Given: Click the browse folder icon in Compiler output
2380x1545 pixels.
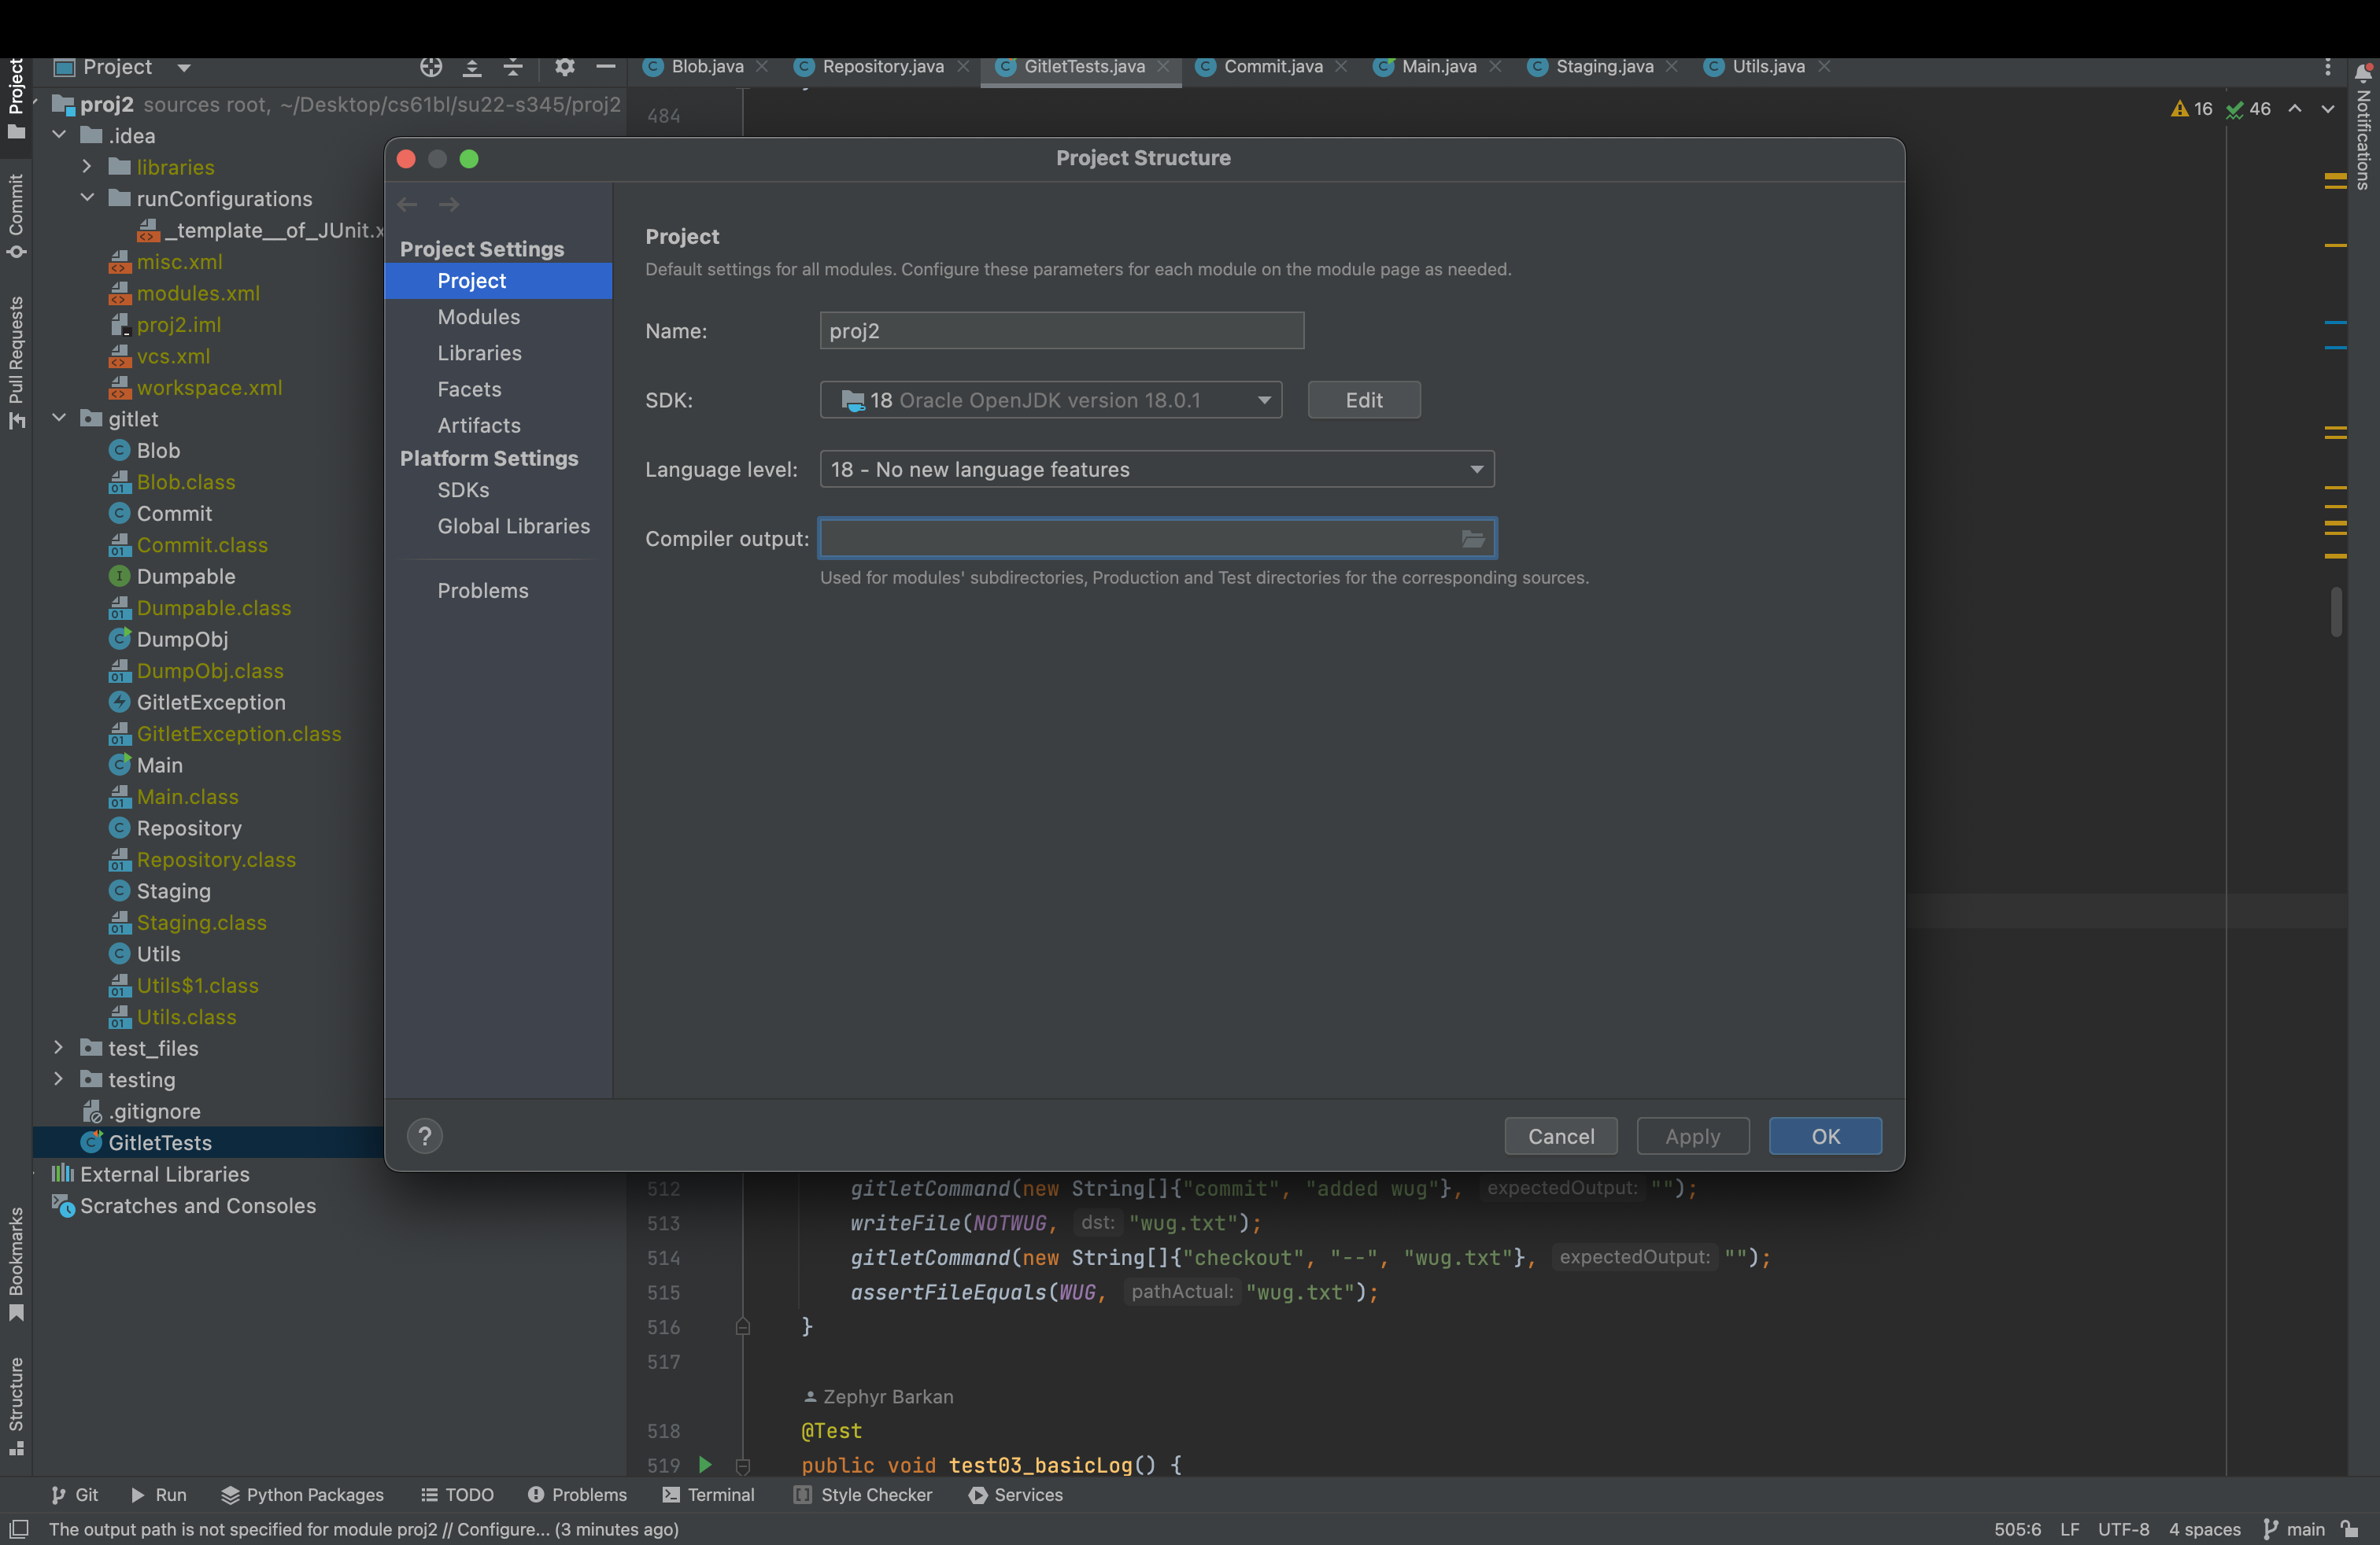Looking at the screenshot, I should (1472, 540).
